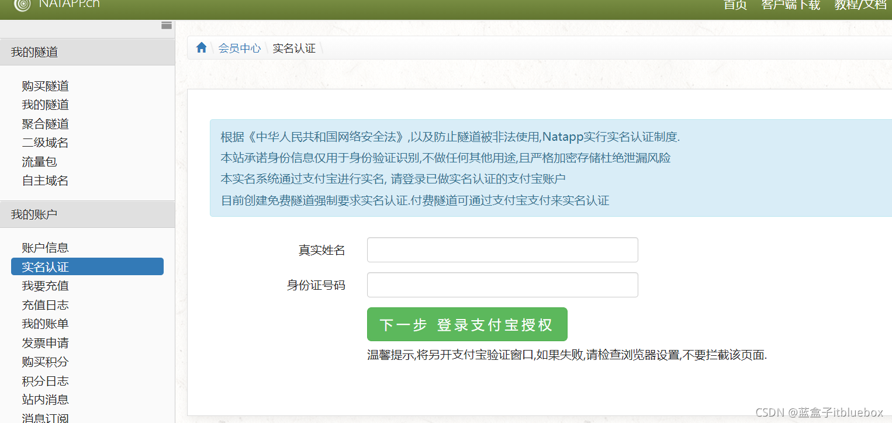
Task: Open 教程/文档 in the top navigation
Action: click(x=860, y=5)
